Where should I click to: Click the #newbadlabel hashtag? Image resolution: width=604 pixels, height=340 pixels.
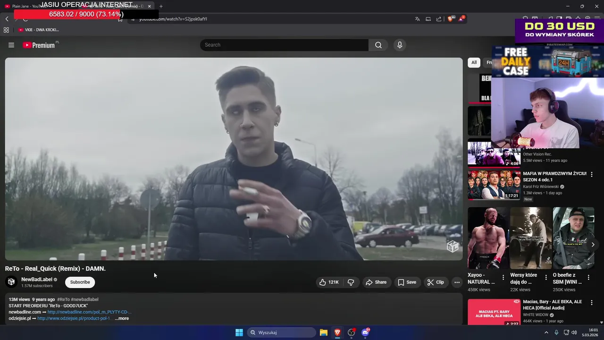point(84,299)
